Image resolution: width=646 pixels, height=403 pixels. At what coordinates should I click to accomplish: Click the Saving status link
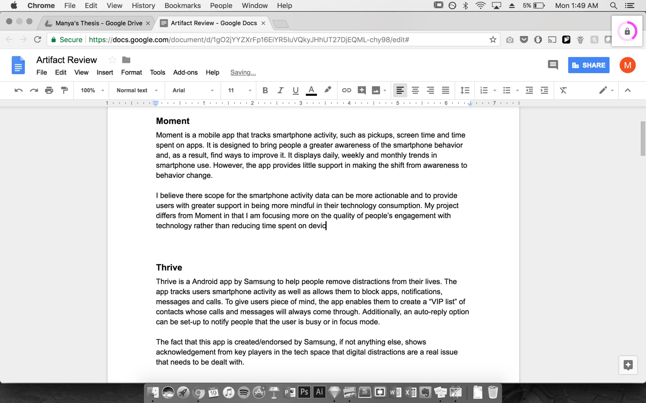coord(243,72)
